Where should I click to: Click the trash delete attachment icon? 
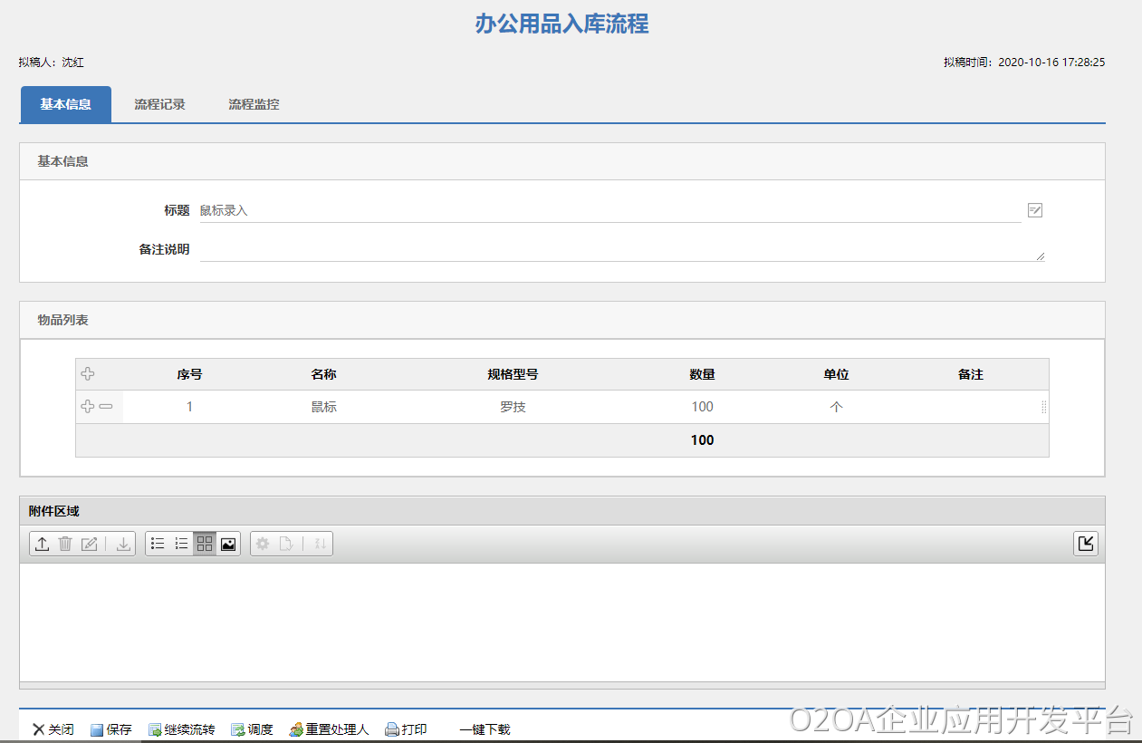pos(65,544)
